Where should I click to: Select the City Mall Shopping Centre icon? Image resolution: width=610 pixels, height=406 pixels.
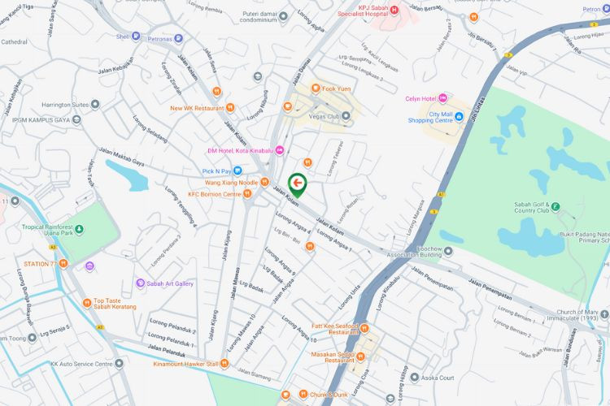(x=459, y=116)
